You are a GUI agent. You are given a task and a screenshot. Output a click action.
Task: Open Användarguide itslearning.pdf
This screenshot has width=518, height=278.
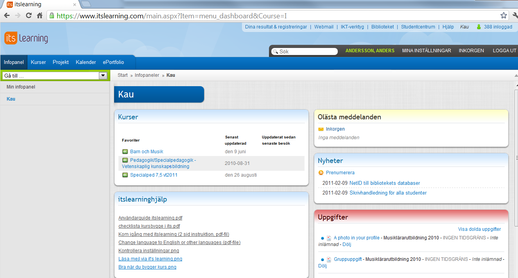[150, 218]
